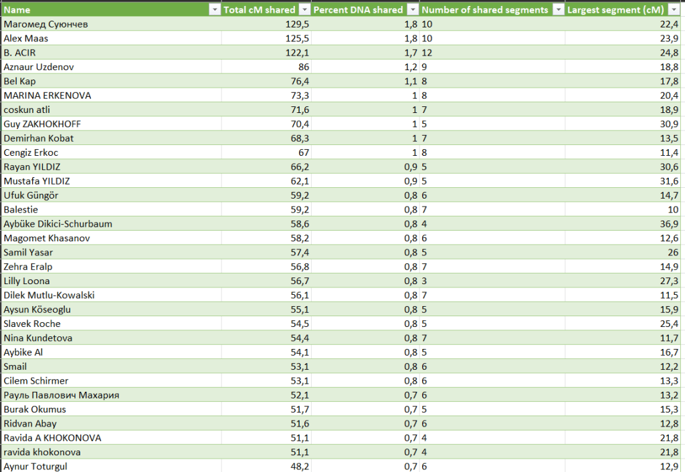Click the Aybüke Dikici-Schurbaum name cell
This screenshot has width=685, height=472.
click(58, 224)
